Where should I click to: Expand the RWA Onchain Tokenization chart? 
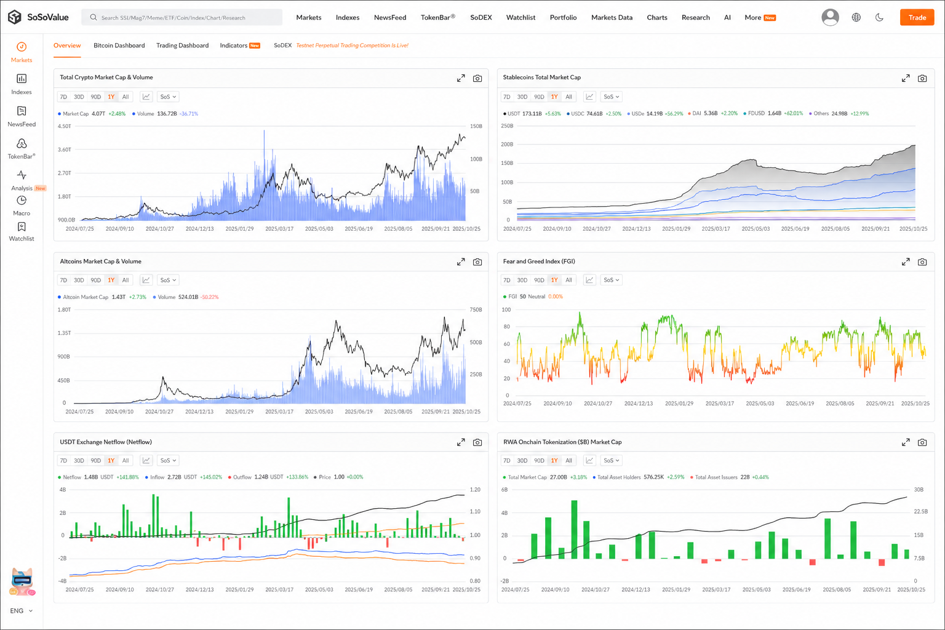coord(906,442)
